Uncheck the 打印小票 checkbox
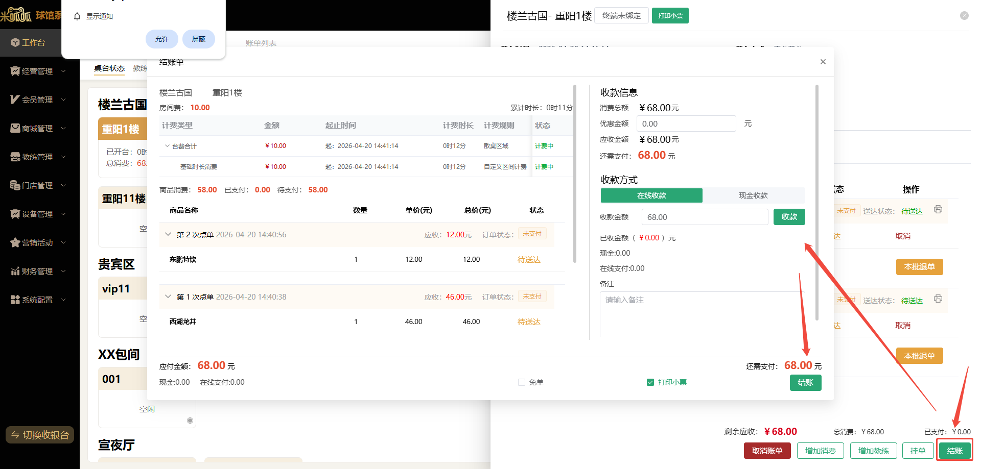Screen dimensions: 981x469 point(650,382)
